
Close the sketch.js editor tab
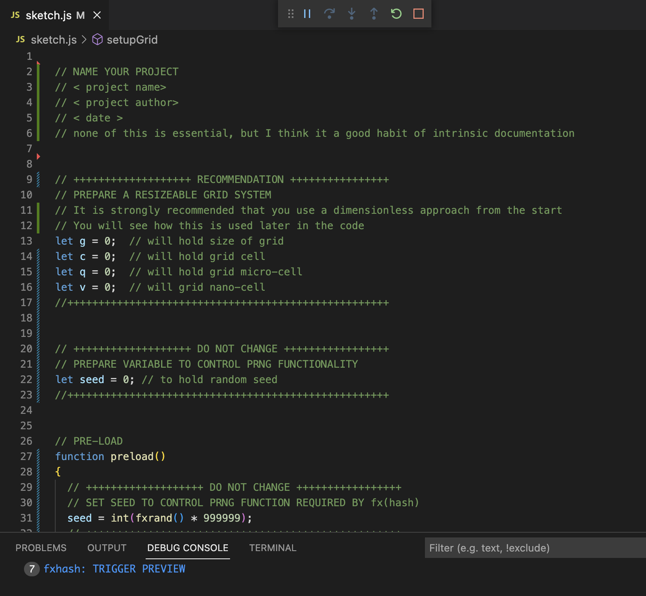(x=97, y=15)
